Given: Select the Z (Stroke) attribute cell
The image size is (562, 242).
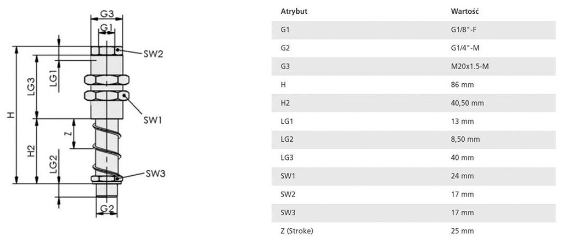Looking at the screenshot, I should (x=297, y=231).
